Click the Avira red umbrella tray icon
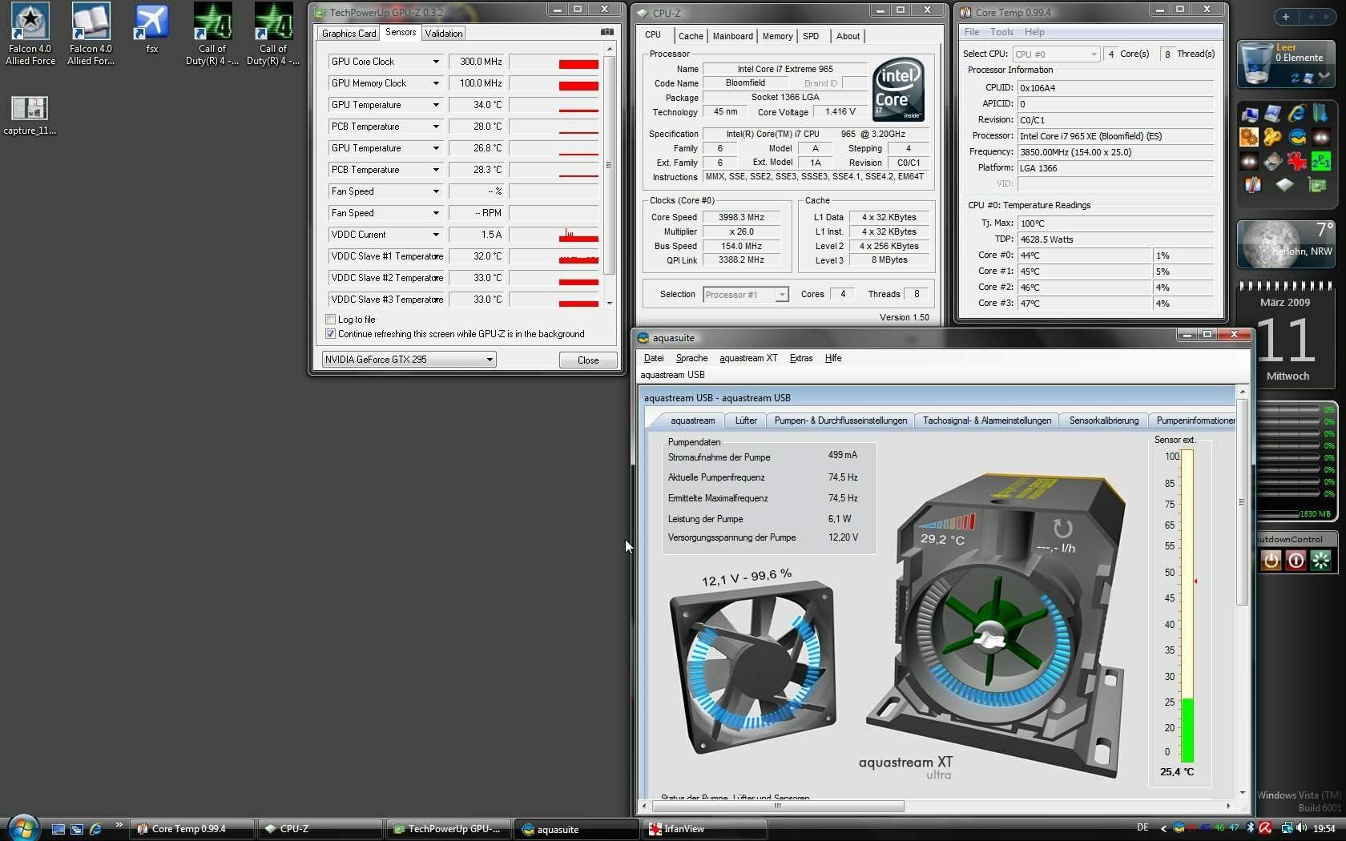Screen dimensions: 1346x841 pyautogui.click(x=1265, y=828)
